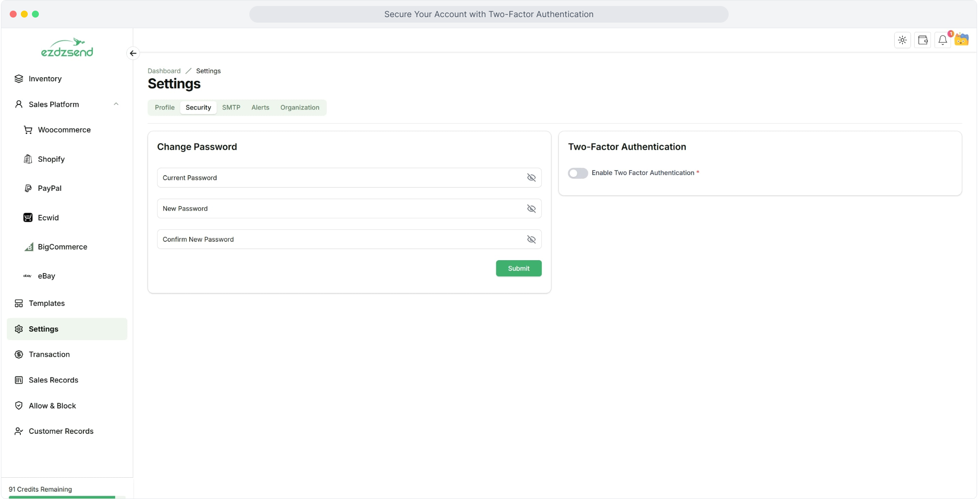The height and width of the screenshot is (499, 978).
Task: Open the wallet icon in header
Action: coord(922,40)
